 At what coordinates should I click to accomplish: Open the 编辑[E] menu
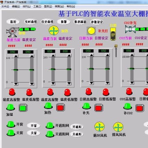(16, 7)
